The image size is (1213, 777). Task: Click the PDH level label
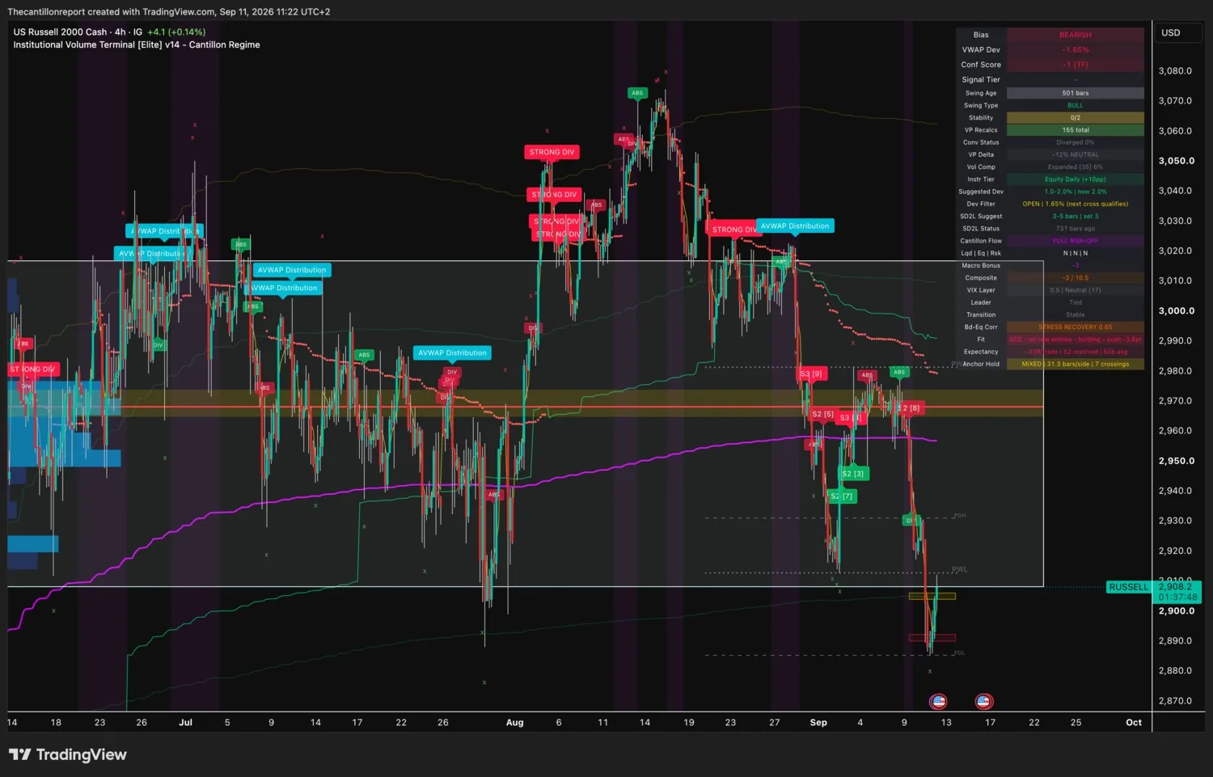[x=959, y=515]
